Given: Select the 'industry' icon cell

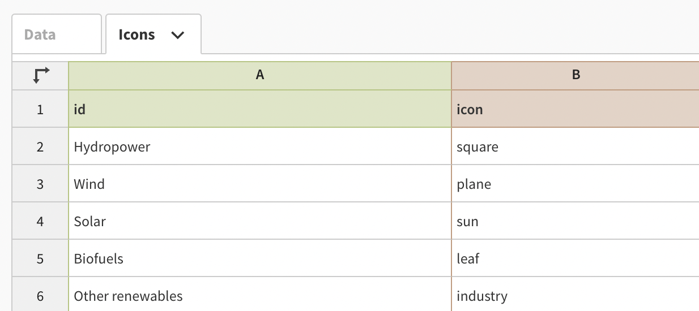Looking at the screenshot, I should tap(576, 296).
